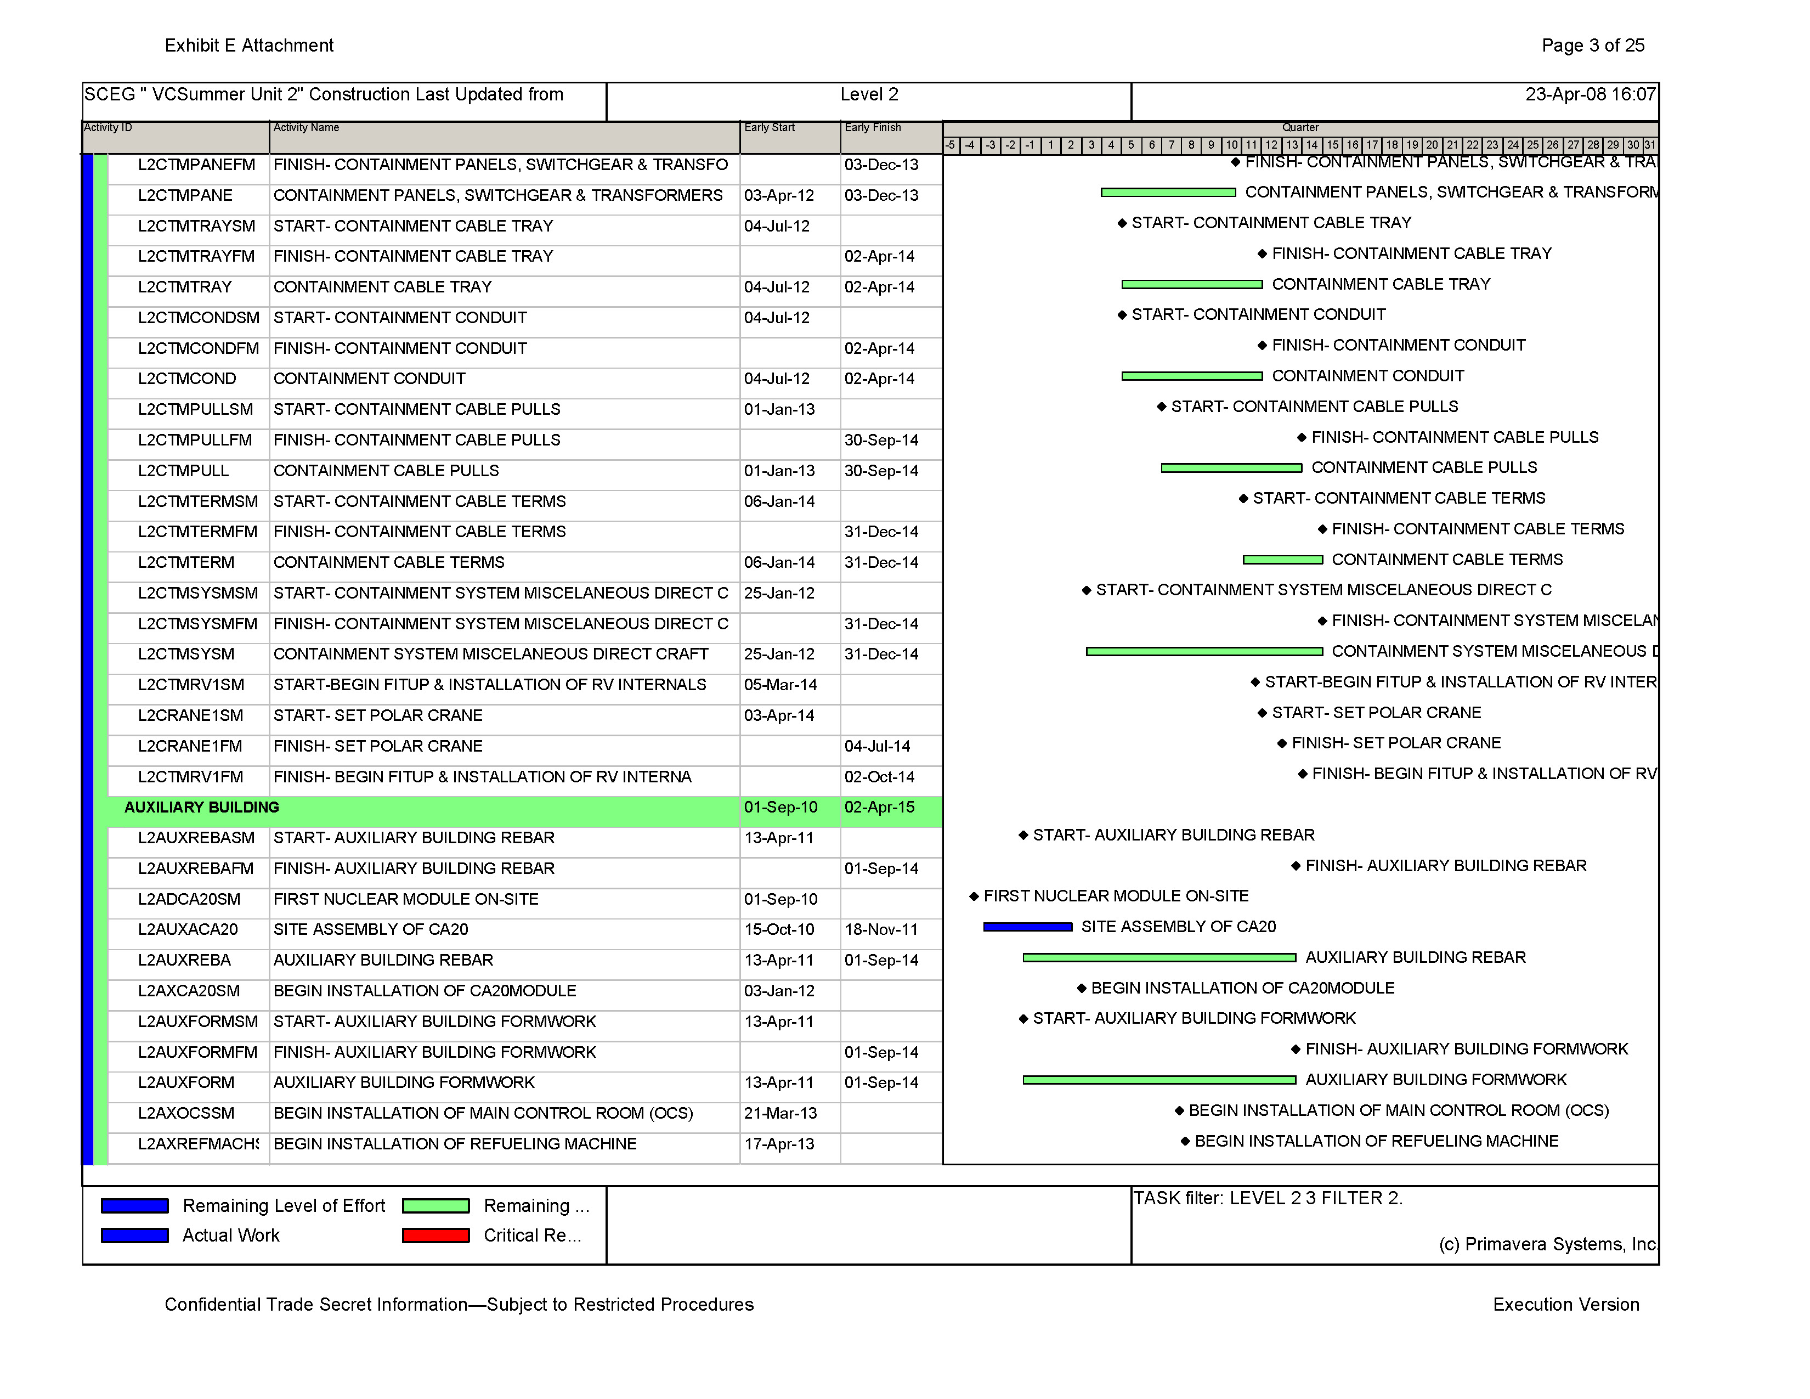Click the red Critical Remaining legend swatch
Screen dimensions: 1810x1399
[x=436, y=1235]
